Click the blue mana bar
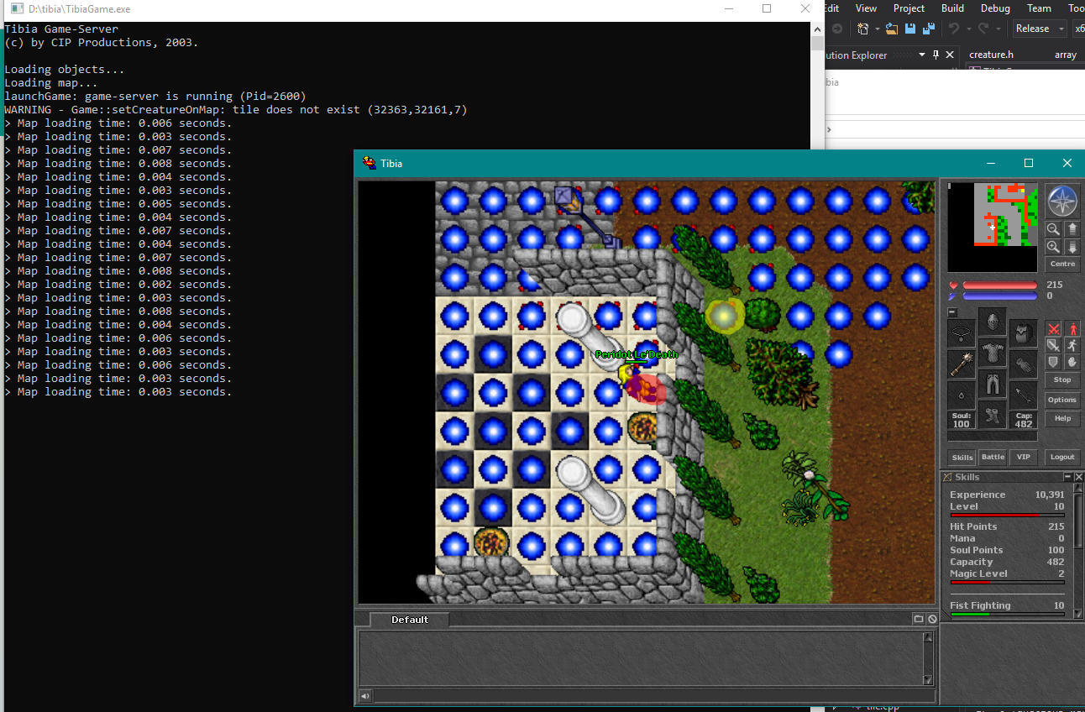Viewport: 1085px width, 712px height. click(999, 296)
